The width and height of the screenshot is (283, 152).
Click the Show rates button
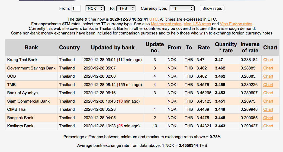[x=212, y=8]
